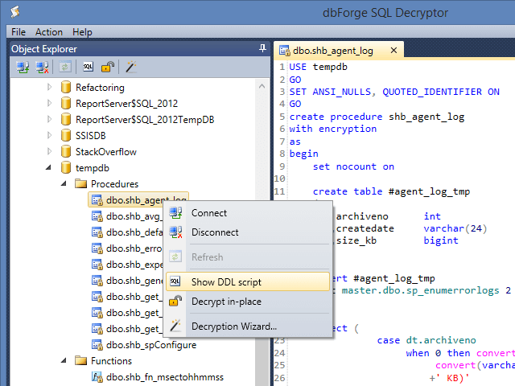Select dbo.shb_fn_msectohhmmss function
515x386 pixels.
coord(164,377)
